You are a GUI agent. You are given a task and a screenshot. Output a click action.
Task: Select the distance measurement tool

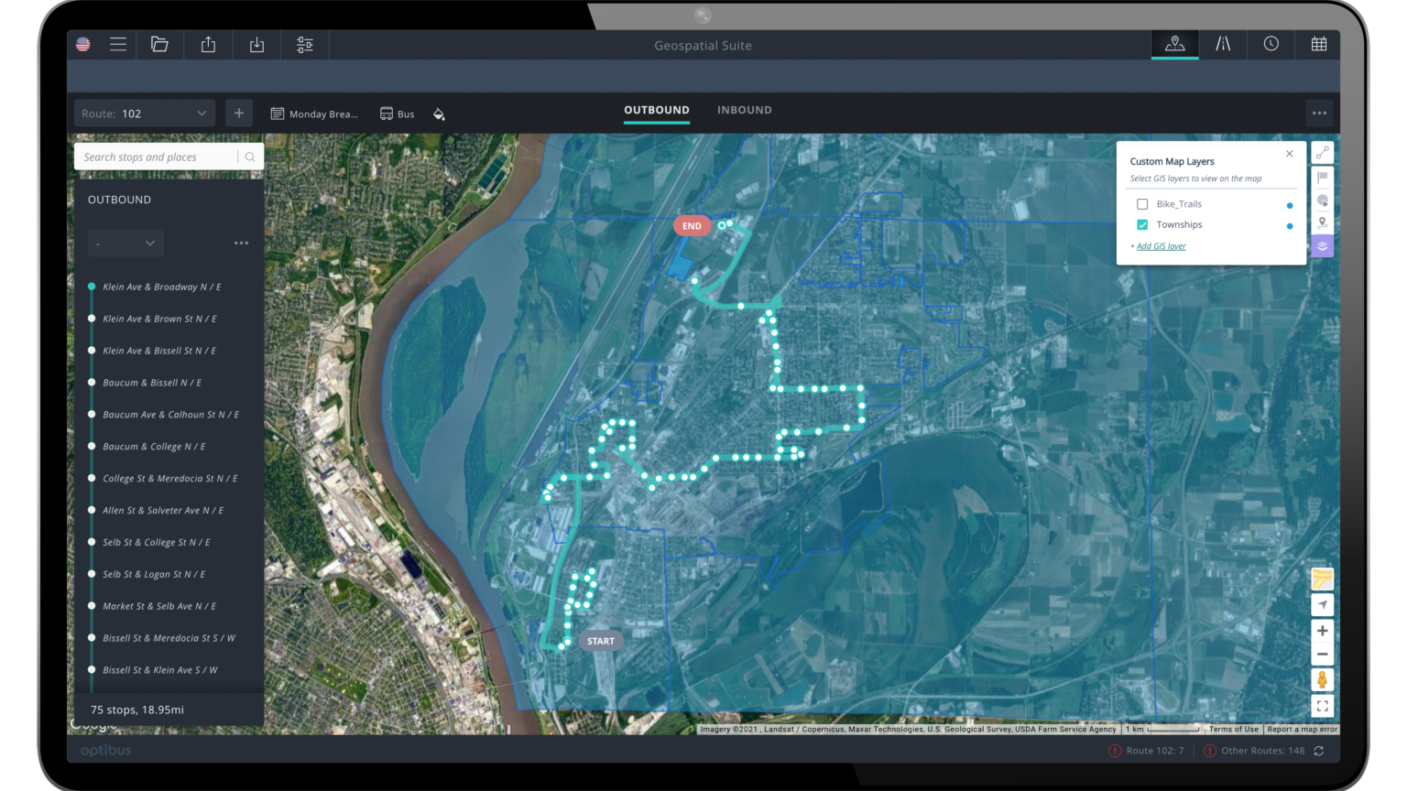click(1322, 153)
